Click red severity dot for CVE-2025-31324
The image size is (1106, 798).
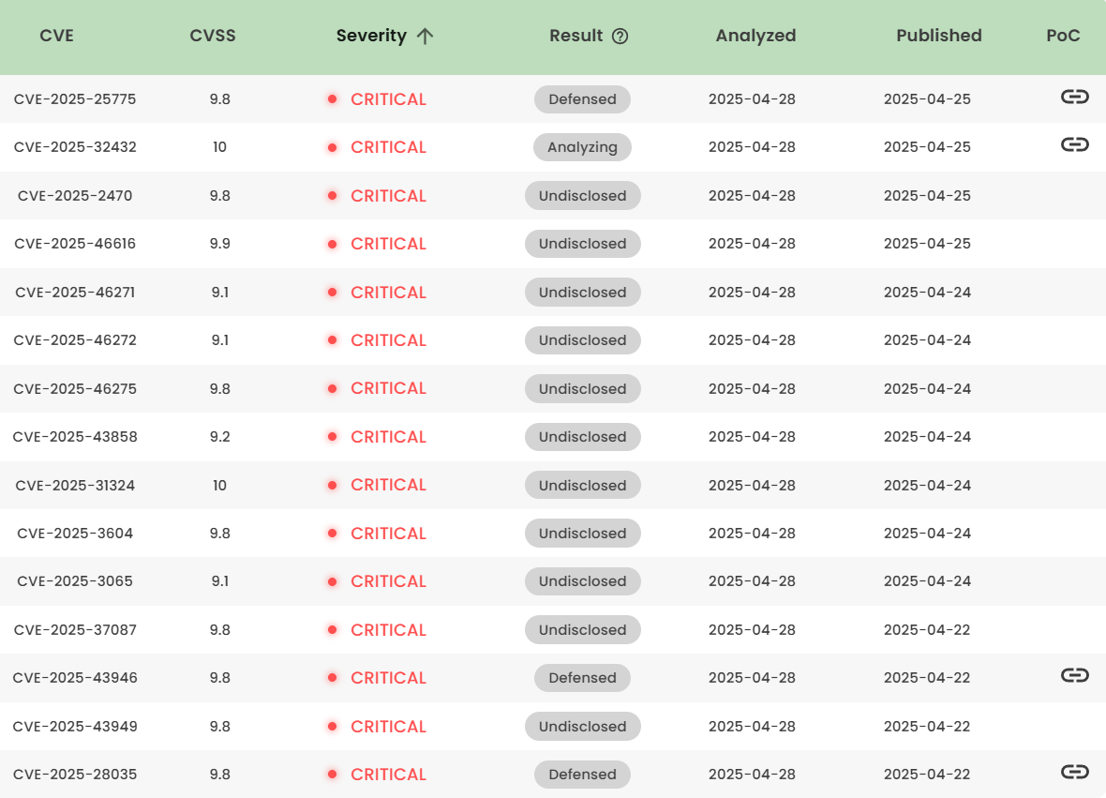click(332, 485)
